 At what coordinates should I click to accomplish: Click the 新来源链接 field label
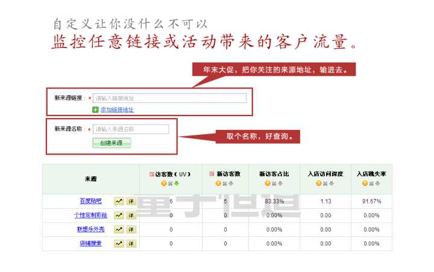[x=70, y=98]
